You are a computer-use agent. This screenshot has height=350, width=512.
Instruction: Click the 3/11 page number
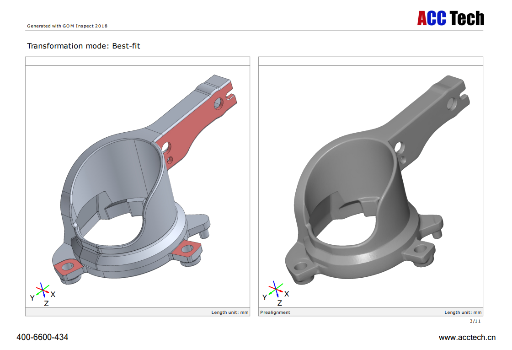tap(475, 321)
